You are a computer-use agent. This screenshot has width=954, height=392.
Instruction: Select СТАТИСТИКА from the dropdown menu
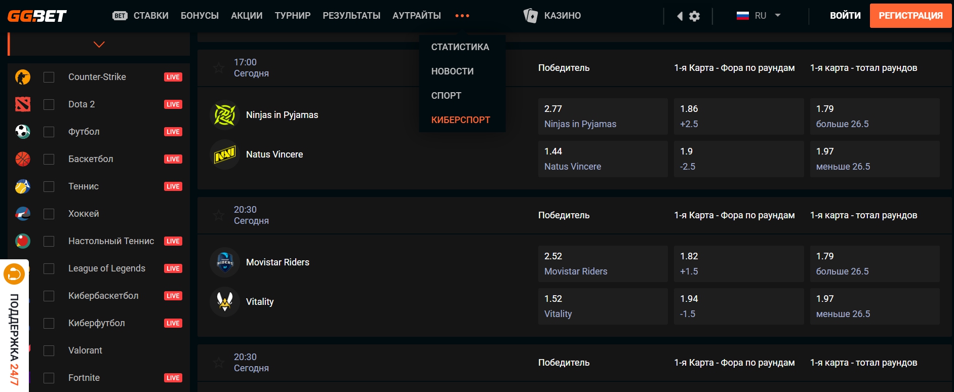coord(460,47)
